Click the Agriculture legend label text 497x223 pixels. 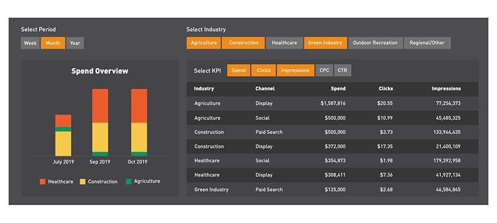point(147,181)
